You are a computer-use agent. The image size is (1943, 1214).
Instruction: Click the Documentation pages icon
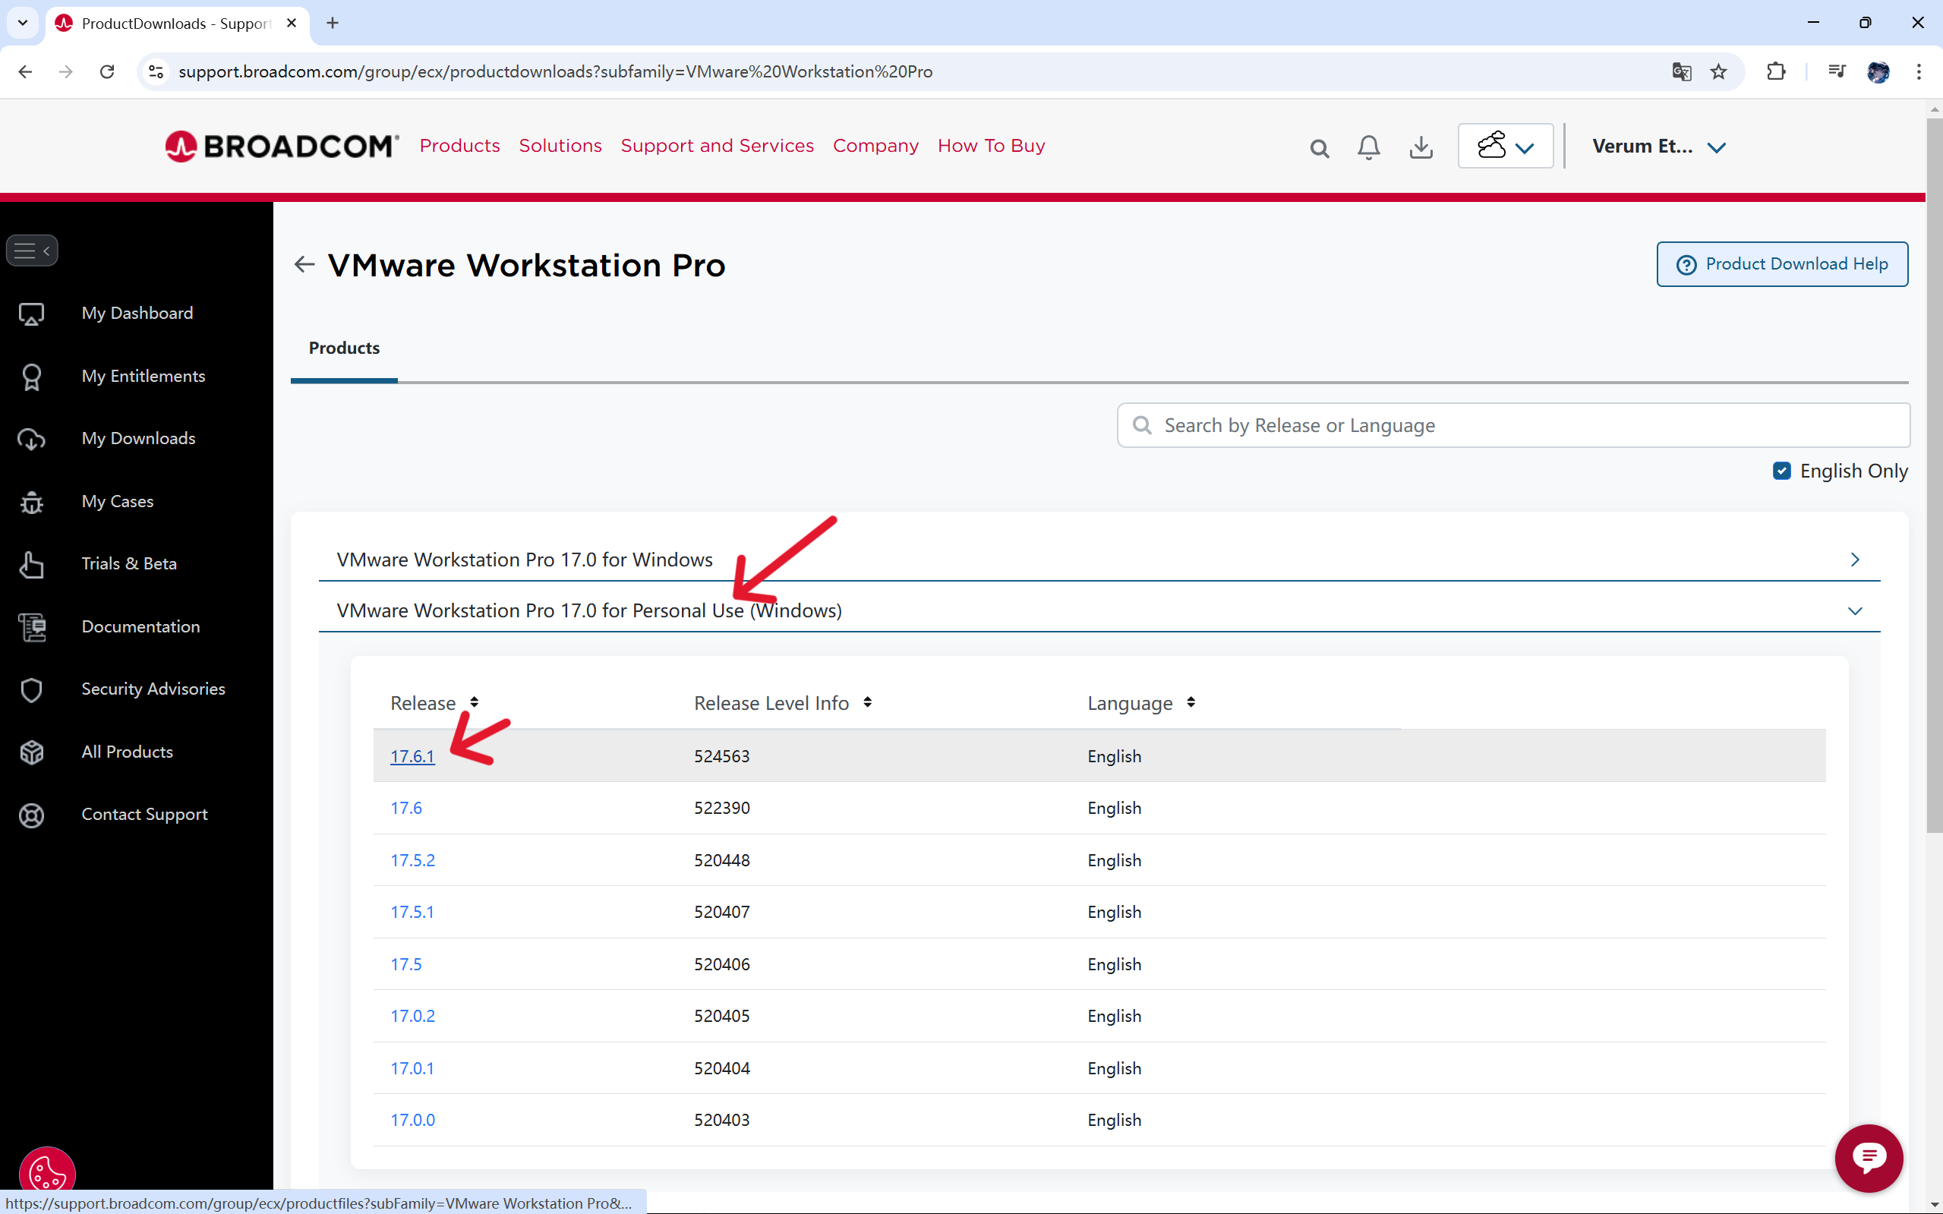tap(32, 627)
